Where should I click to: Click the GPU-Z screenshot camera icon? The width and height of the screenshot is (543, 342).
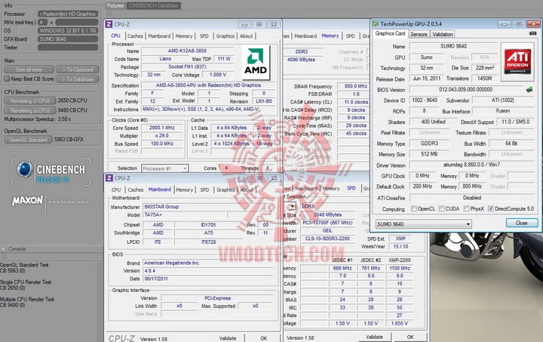pos(533,33)
